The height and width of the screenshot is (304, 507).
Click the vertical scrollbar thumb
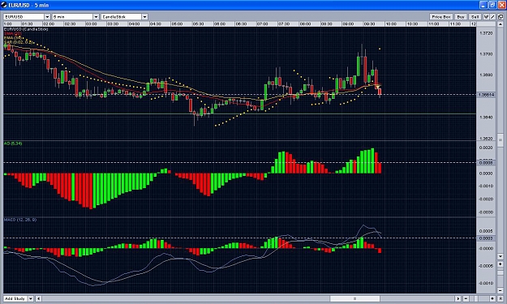coord(501,140)
